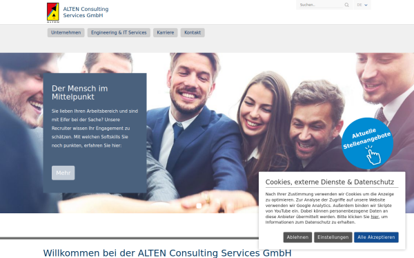
Task: Decline cookies with Ablehnen
Action: click(297, 237)
